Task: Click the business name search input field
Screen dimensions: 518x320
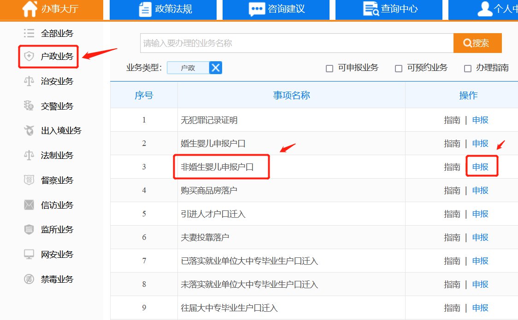Action: tap(296, 43)
